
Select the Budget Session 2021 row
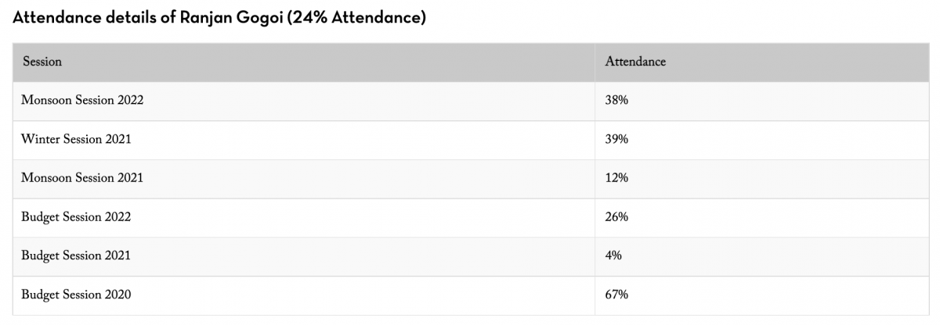[76, 255]
